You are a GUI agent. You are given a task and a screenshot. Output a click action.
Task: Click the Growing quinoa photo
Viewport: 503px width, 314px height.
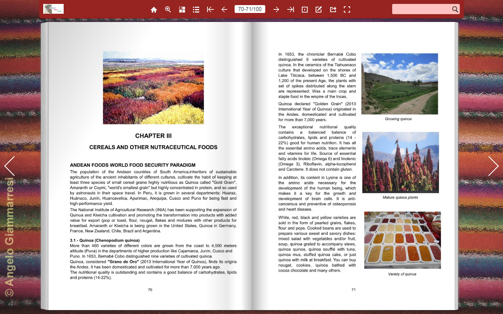tap(400, 84)
